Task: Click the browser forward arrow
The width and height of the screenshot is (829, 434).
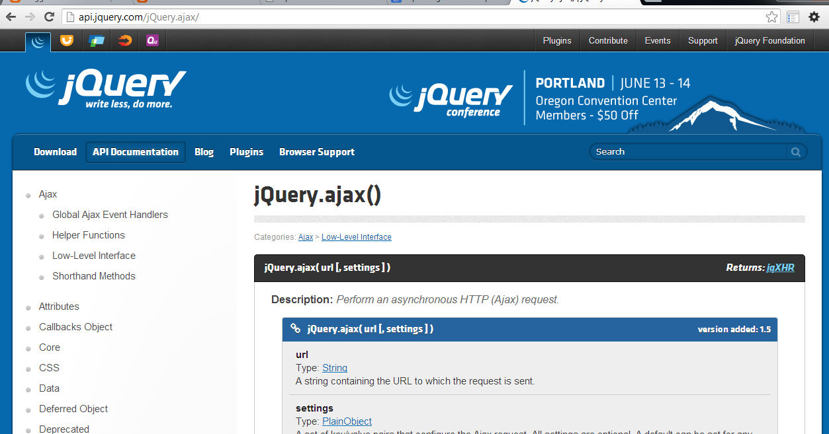Action: [x=30, y=17]
